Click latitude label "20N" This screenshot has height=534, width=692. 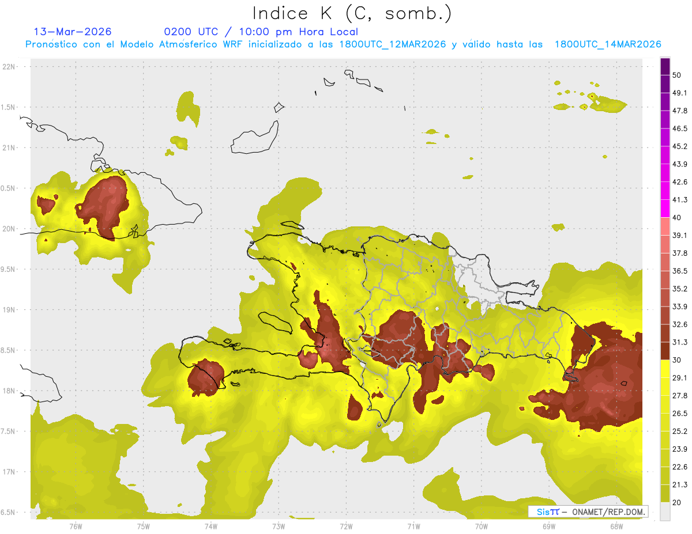tap(9, 229)
